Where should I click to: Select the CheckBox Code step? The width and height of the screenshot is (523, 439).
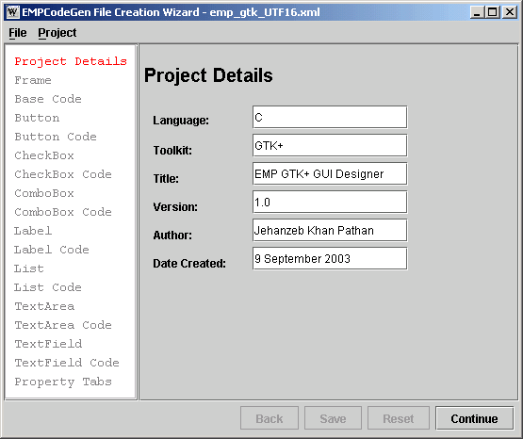[63, 174]
